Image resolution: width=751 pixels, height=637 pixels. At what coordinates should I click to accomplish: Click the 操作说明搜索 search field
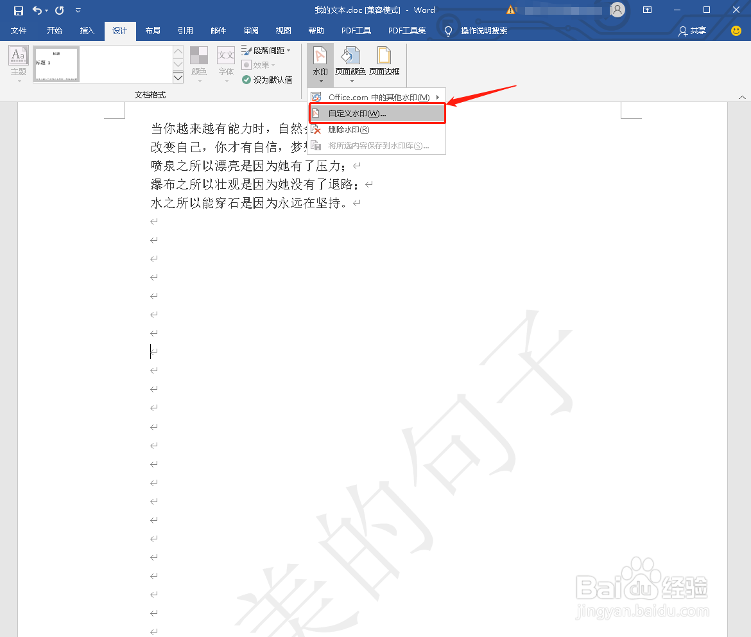[484, 31]
